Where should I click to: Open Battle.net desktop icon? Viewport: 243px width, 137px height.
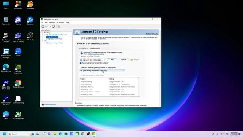click(x=30, y=21)
